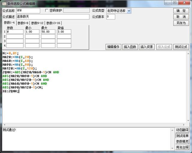
Task: Click the 插入函数 button
Action: pyautogui.click(x=130, y=47)
